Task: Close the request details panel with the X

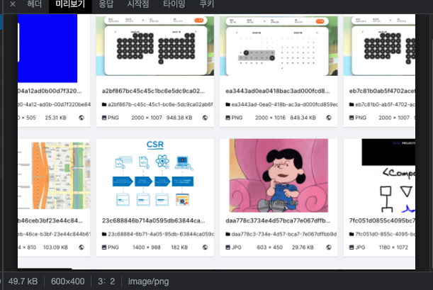Action: tap(13, 4)
